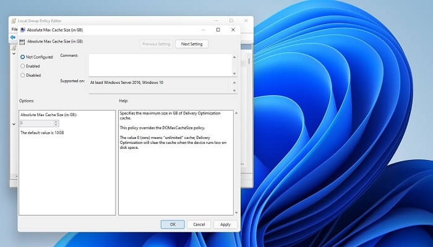Close the Local Group Policy Editor window

point(246,20)
